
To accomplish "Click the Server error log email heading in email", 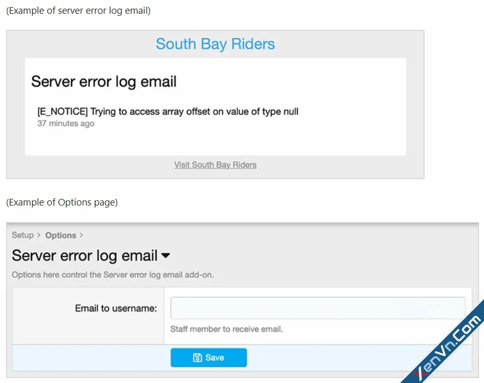I will [x=103, y=81].
